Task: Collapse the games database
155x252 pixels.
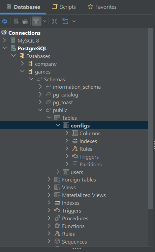Action: pos(23,71)
